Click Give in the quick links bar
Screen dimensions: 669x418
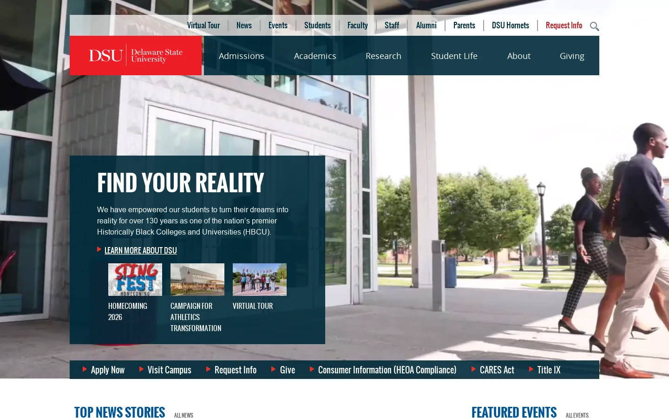click(x=288, y=370)
